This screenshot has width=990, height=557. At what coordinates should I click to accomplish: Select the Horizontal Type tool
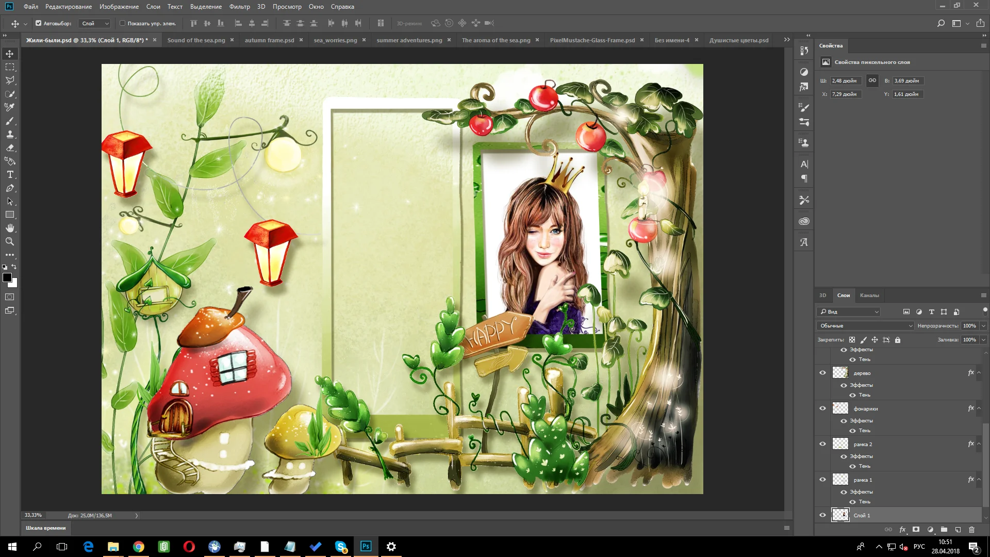10,175
